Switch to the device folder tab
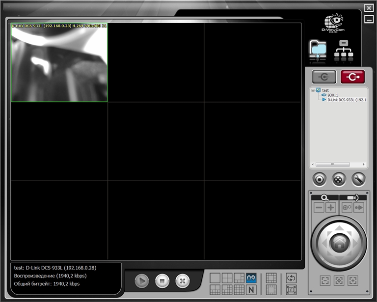This screenshot has width=377, height=302. tap(318, 52)
